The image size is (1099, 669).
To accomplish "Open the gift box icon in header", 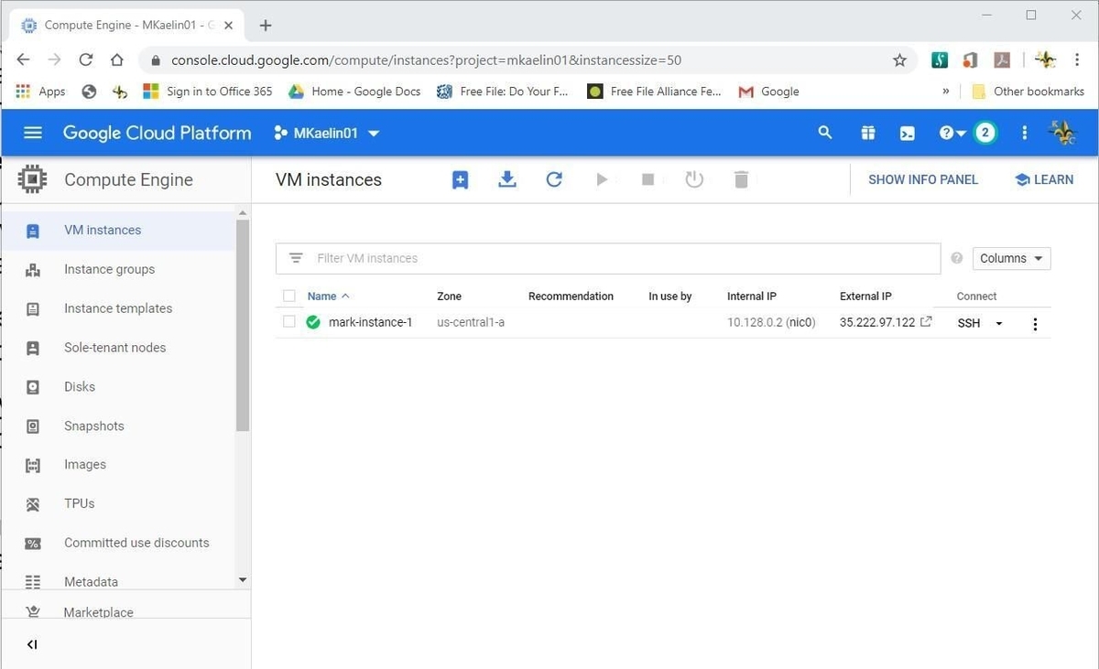I will [x=868, y=134].
